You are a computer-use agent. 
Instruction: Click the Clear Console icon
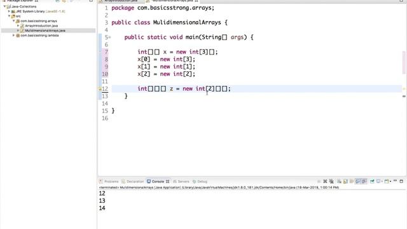(339, 181)
